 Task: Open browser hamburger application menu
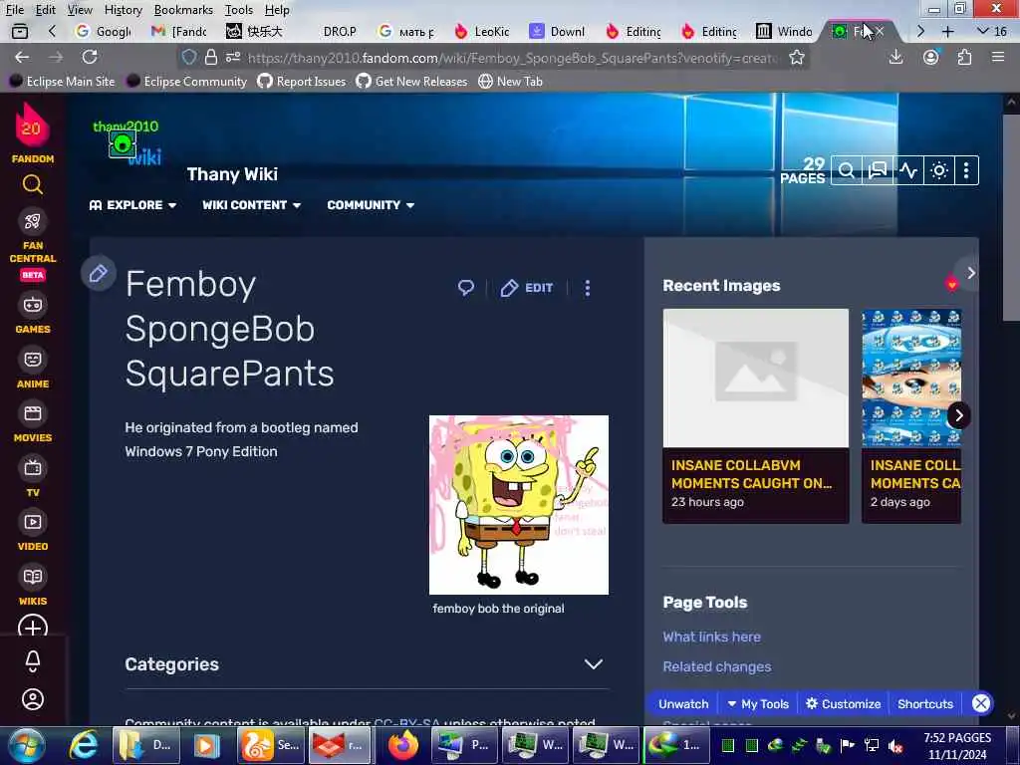998,57
